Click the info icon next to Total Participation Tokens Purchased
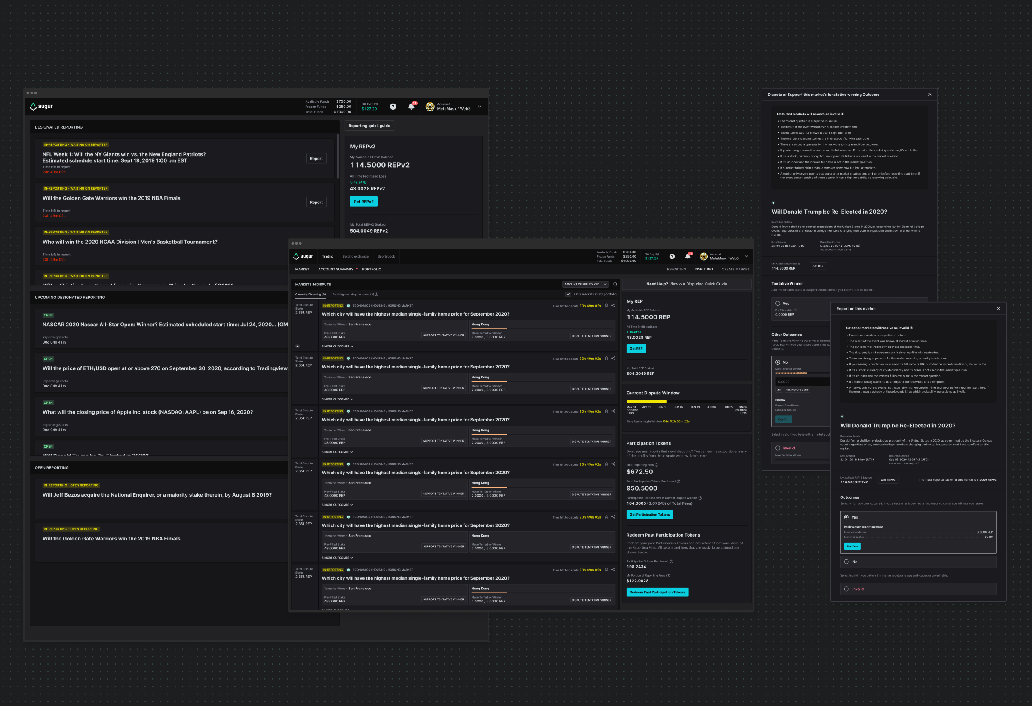The width and height of the screenshot is (1032, 706). coord(679,481)
